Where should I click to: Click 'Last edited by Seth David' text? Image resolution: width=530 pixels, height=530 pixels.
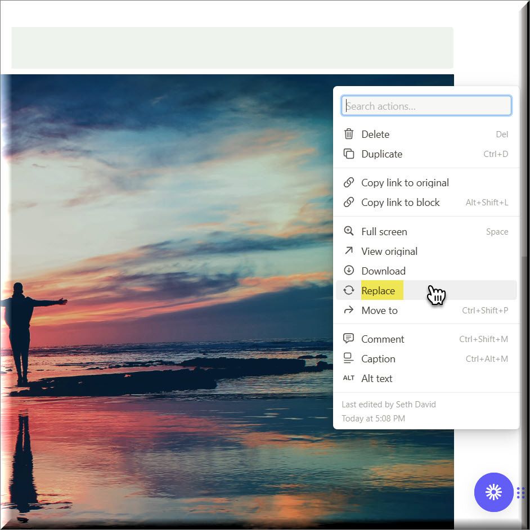(x=389, y=405)
